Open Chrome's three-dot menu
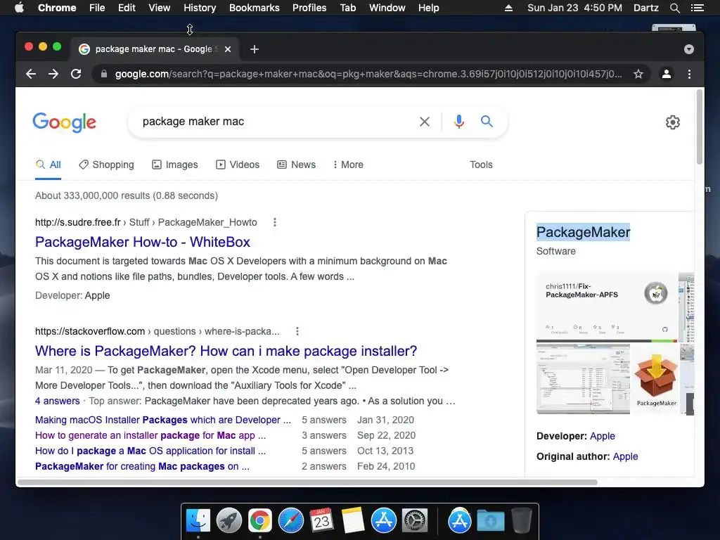This screenshot has width=720, height=540. point(689,74)
